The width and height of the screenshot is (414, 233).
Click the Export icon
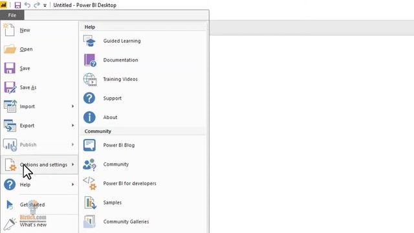pyautogui.click(x=10, y=126)
